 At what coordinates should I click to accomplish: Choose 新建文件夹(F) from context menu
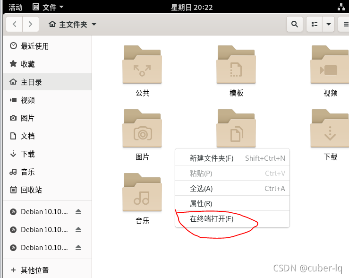click(x=232, y=158)
